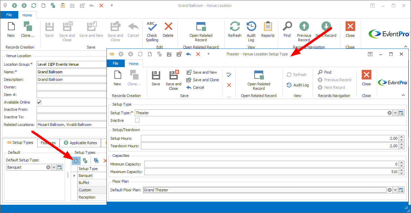Screen dimensions: 411x213
Task: Click red Close icon in Theater ribbon
Action: (367, 75)
